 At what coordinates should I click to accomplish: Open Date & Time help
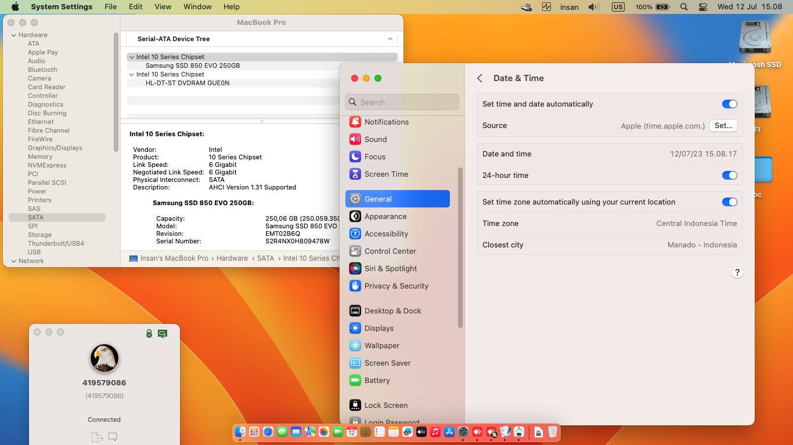pyautogui.click(x=737, y=272)
